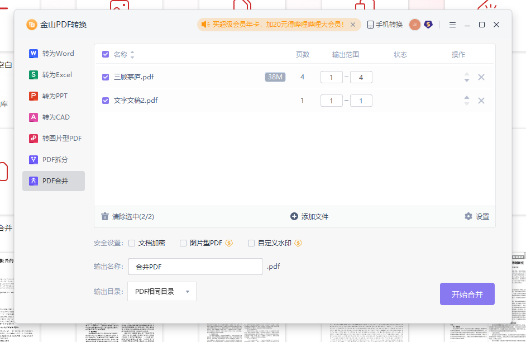Click the 转图片型PDF red icon
Viewport: 526px width, 342px height.
coord(33,138)
